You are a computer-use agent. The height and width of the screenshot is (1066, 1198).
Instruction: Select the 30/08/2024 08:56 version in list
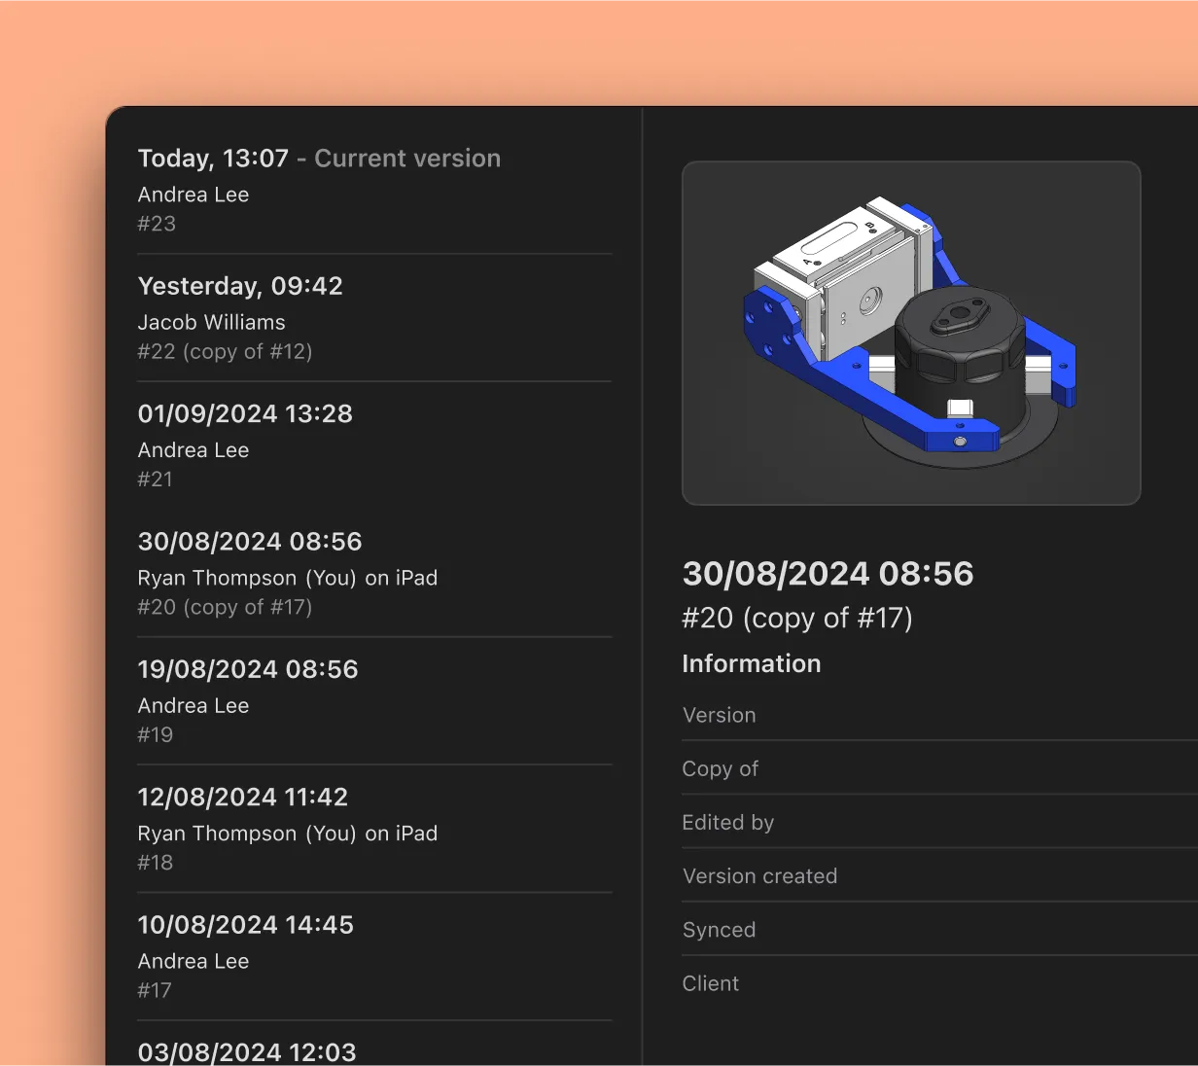pos(374,574)
